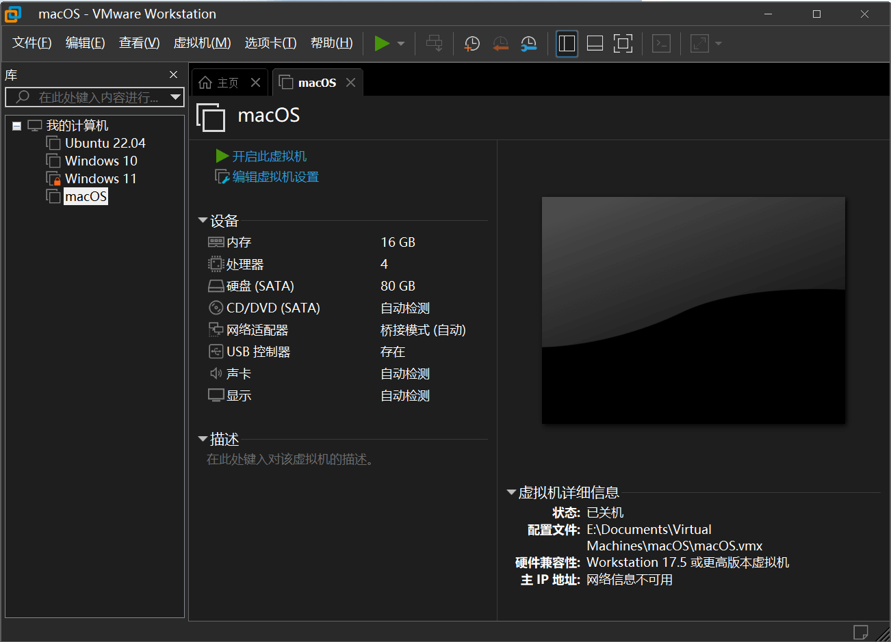Screen dimensions: 891x642
Task: Click the 显示 display monitor icon
Action: [x=216, y=395]
